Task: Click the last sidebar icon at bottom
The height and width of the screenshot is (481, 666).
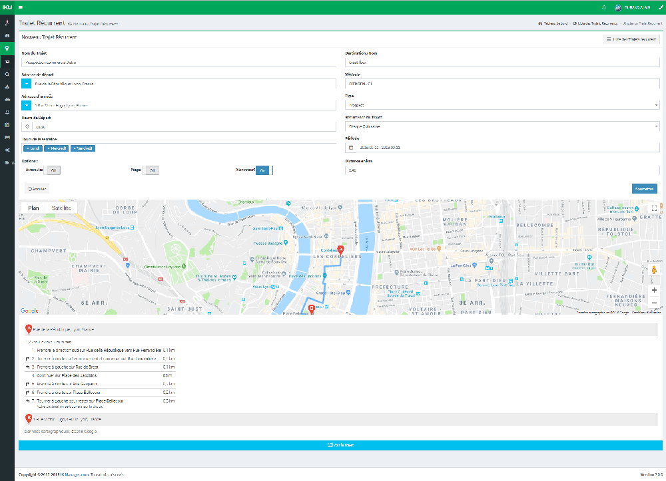Action: (7, 162)
